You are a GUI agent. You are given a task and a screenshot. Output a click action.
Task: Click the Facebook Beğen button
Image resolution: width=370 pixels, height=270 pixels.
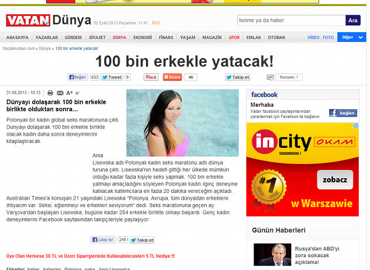[x=78, y=77]
